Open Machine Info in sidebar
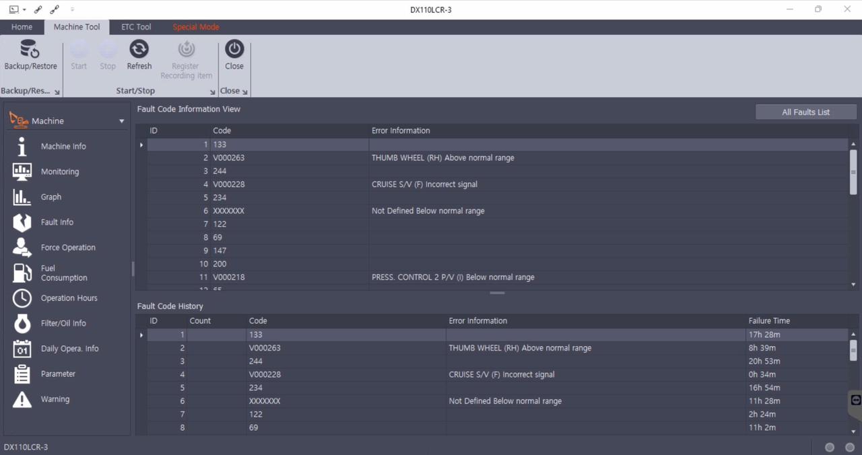Screen dimensions: 862x455 [63, 147]
